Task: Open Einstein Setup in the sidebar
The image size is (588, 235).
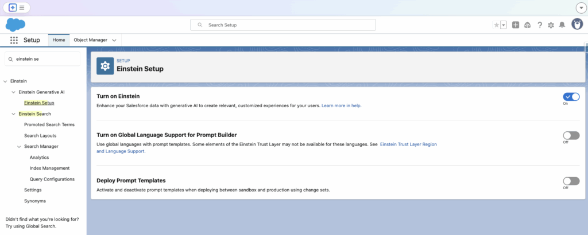Action: 39,103
